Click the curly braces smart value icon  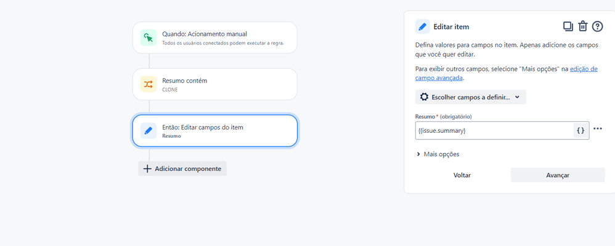pyautogui.click(x=580, y=130)
